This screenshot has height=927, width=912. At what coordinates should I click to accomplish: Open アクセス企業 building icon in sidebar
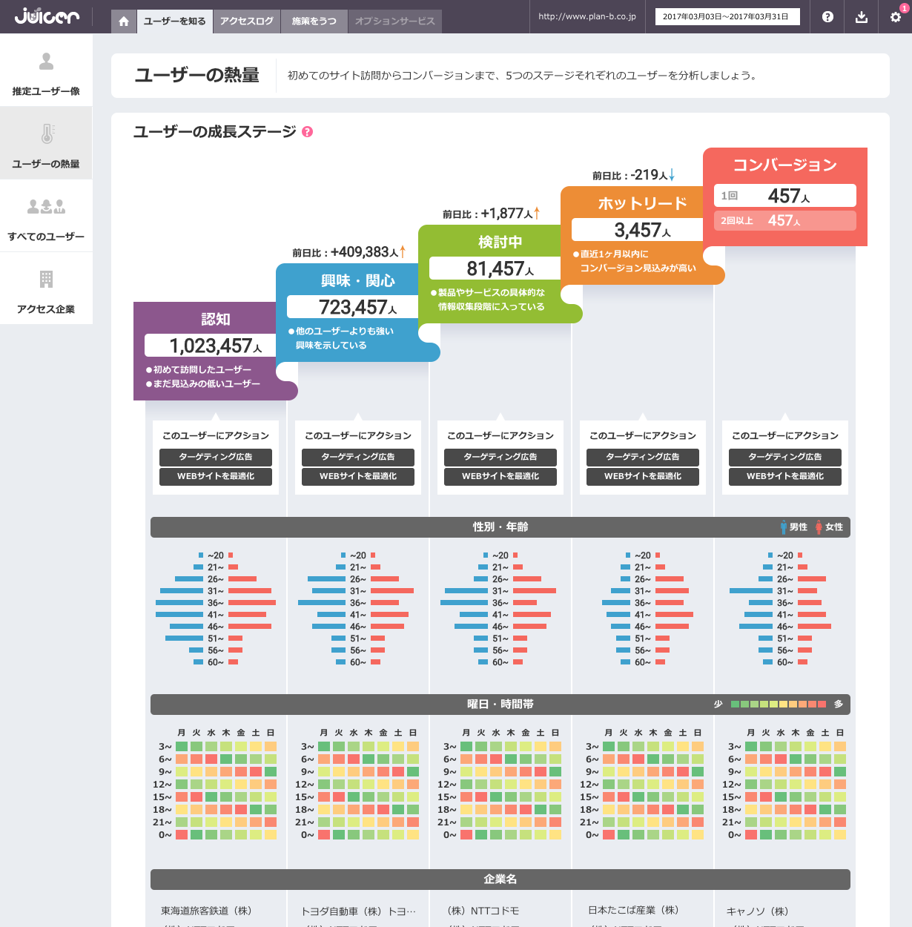click(x=46, y=280)
